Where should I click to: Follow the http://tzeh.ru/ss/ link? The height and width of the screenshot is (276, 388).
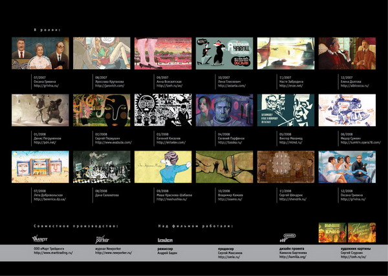point(353,257)
